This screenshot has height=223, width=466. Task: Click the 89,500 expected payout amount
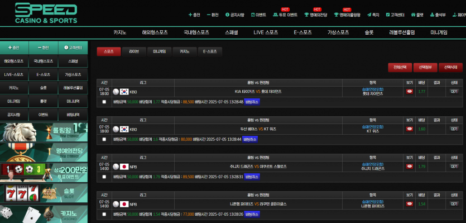pyautogui.click(x=189, y=177)
